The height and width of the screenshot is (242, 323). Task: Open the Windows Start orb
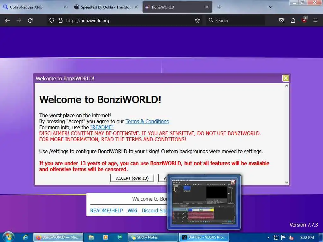click(9, 237)
